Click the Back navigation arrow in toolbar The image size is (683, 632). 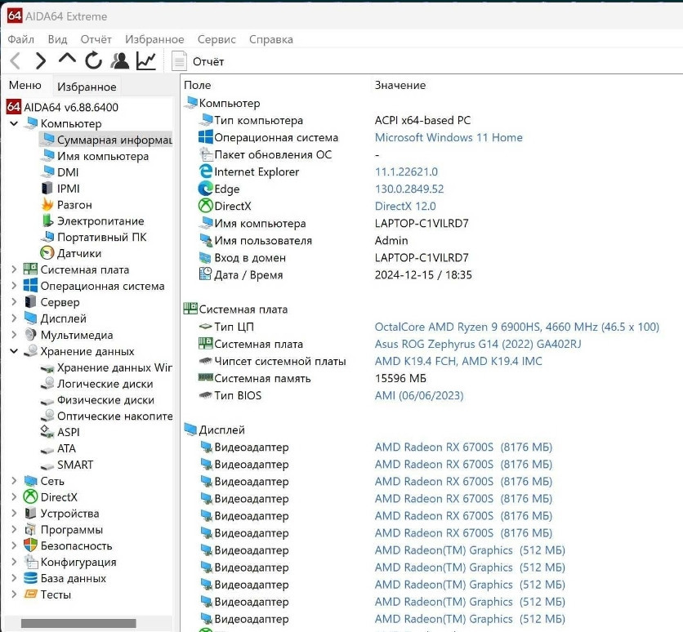point(15,60)
